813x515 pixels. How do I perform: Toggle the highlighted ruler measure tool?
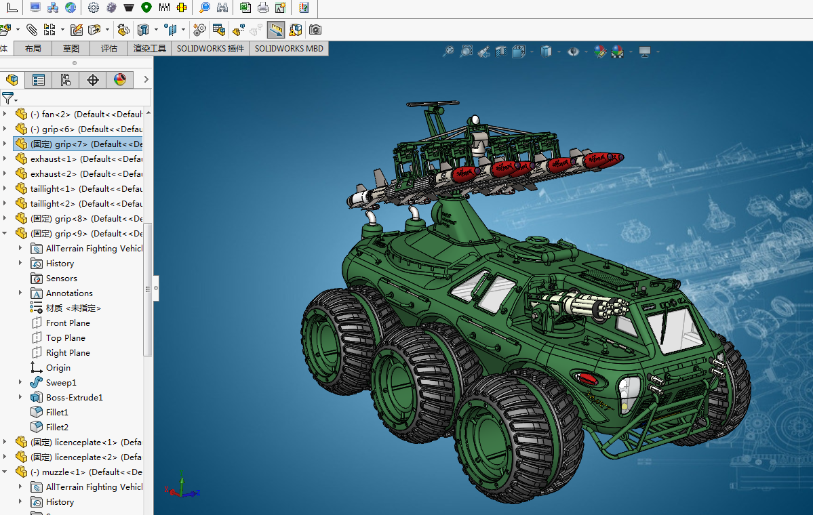(x=276, y=30)
